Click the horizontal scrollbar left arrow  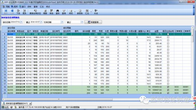click(x=3, y=99)
